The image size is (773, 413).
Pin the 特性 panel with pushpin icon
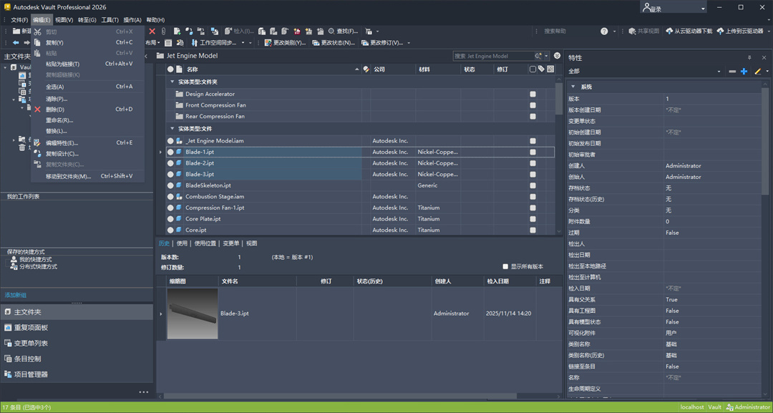click(x=749, y=57)
